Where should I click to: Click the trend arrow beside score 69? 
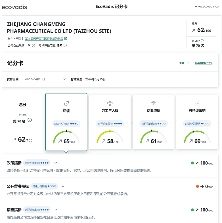(191, 141)
